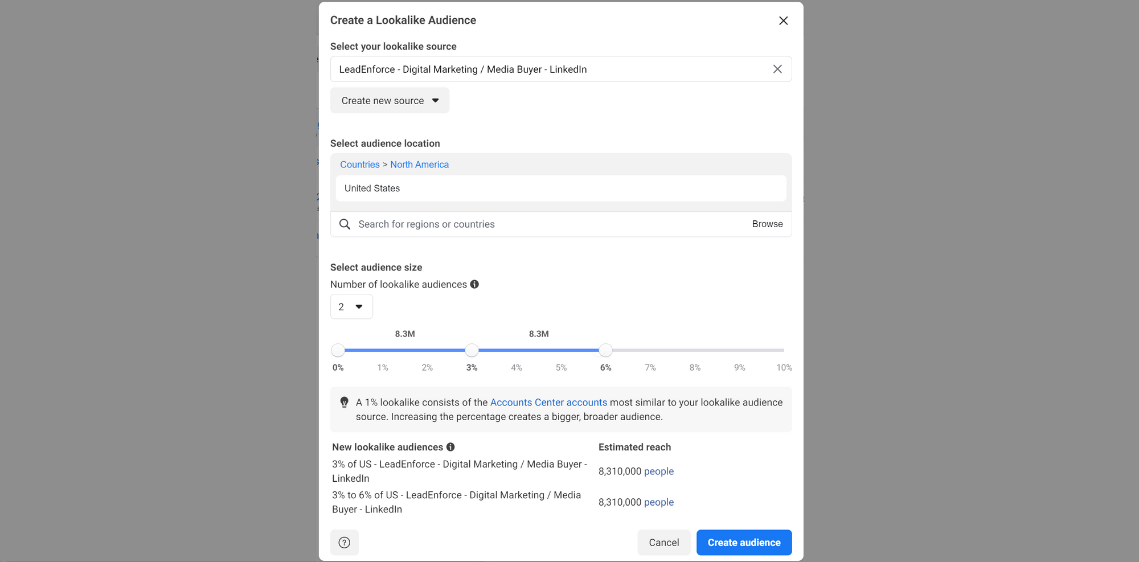Click the 3% to 6% of US audience name
Viewport: 1139px width, 562px height.
pos(457,502)
